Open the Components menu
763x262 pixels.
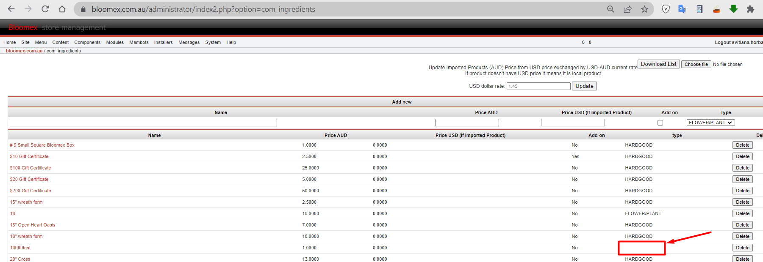(x=87, y=42)
